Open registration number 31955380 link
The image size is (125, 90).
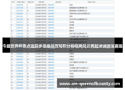[x=19, y=65]
